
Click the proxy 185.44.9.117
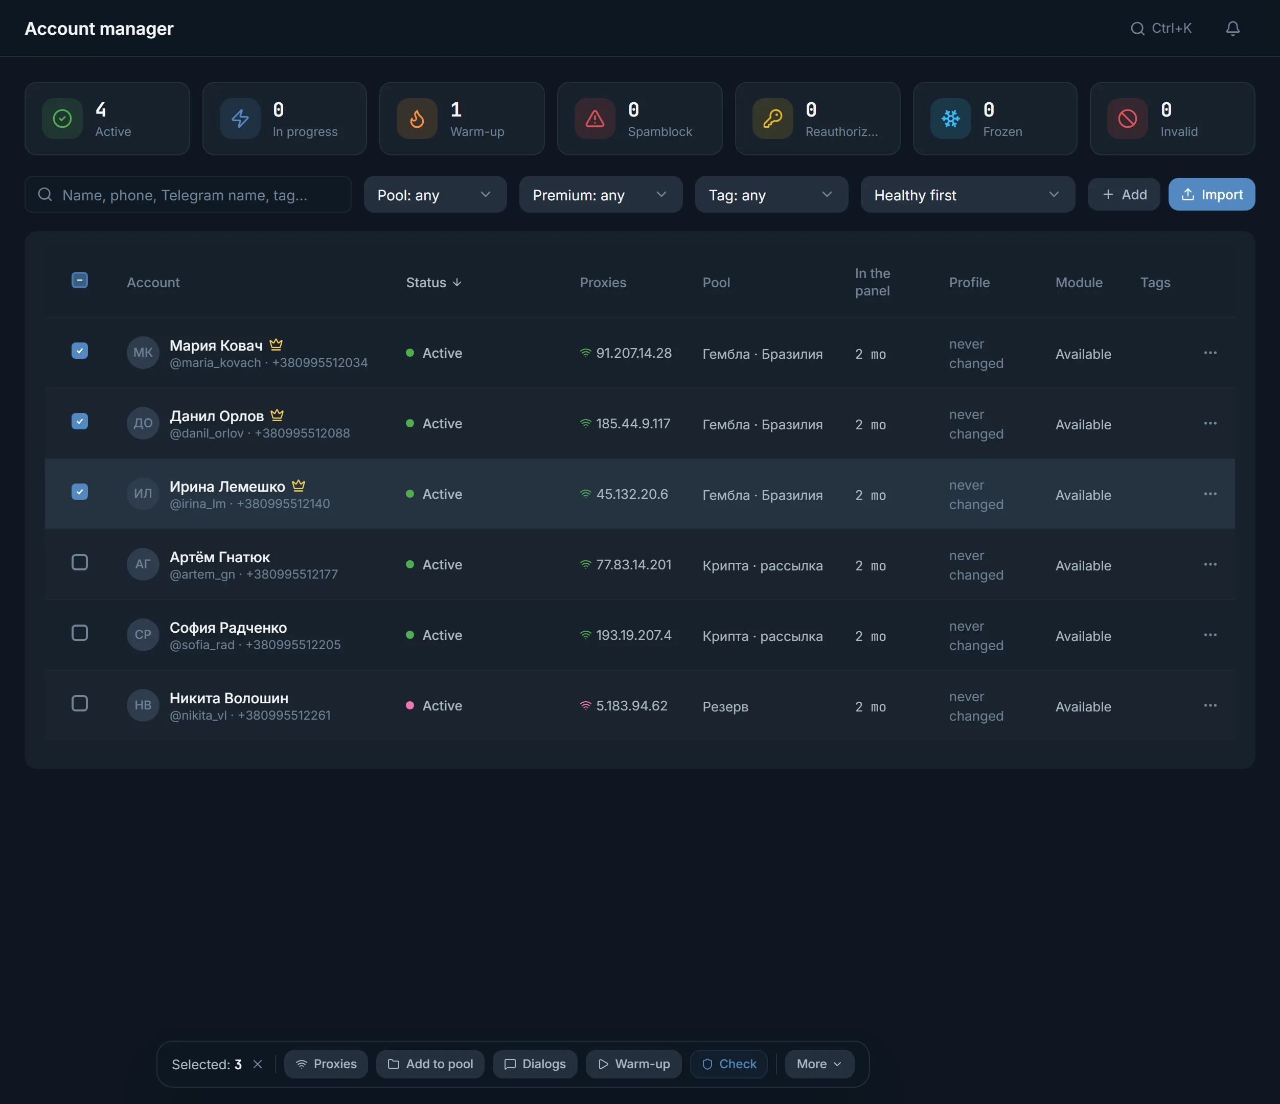(632, 424)
